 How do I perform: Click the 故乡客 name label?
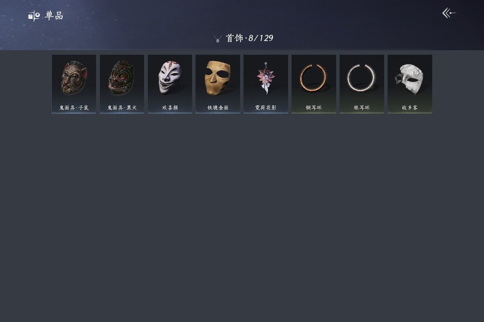click(410, 108)
